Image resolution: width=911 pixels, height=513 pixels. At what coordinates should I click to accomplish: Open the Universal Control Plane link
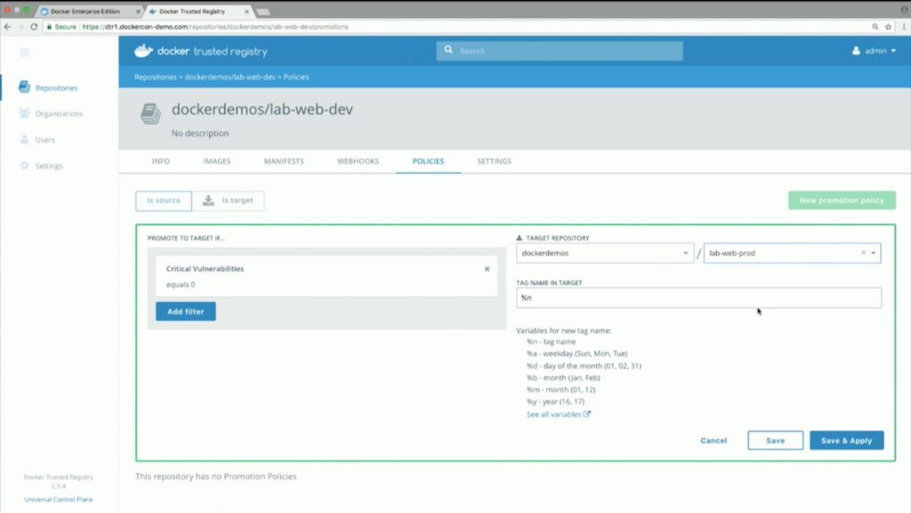pyautogui.click(x=58, y=499)
